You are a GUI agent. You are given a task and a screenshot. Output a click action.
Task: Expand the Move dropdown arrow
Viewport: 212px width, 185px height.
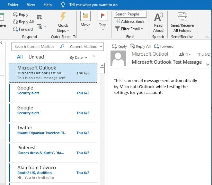[x=85, y=30]
